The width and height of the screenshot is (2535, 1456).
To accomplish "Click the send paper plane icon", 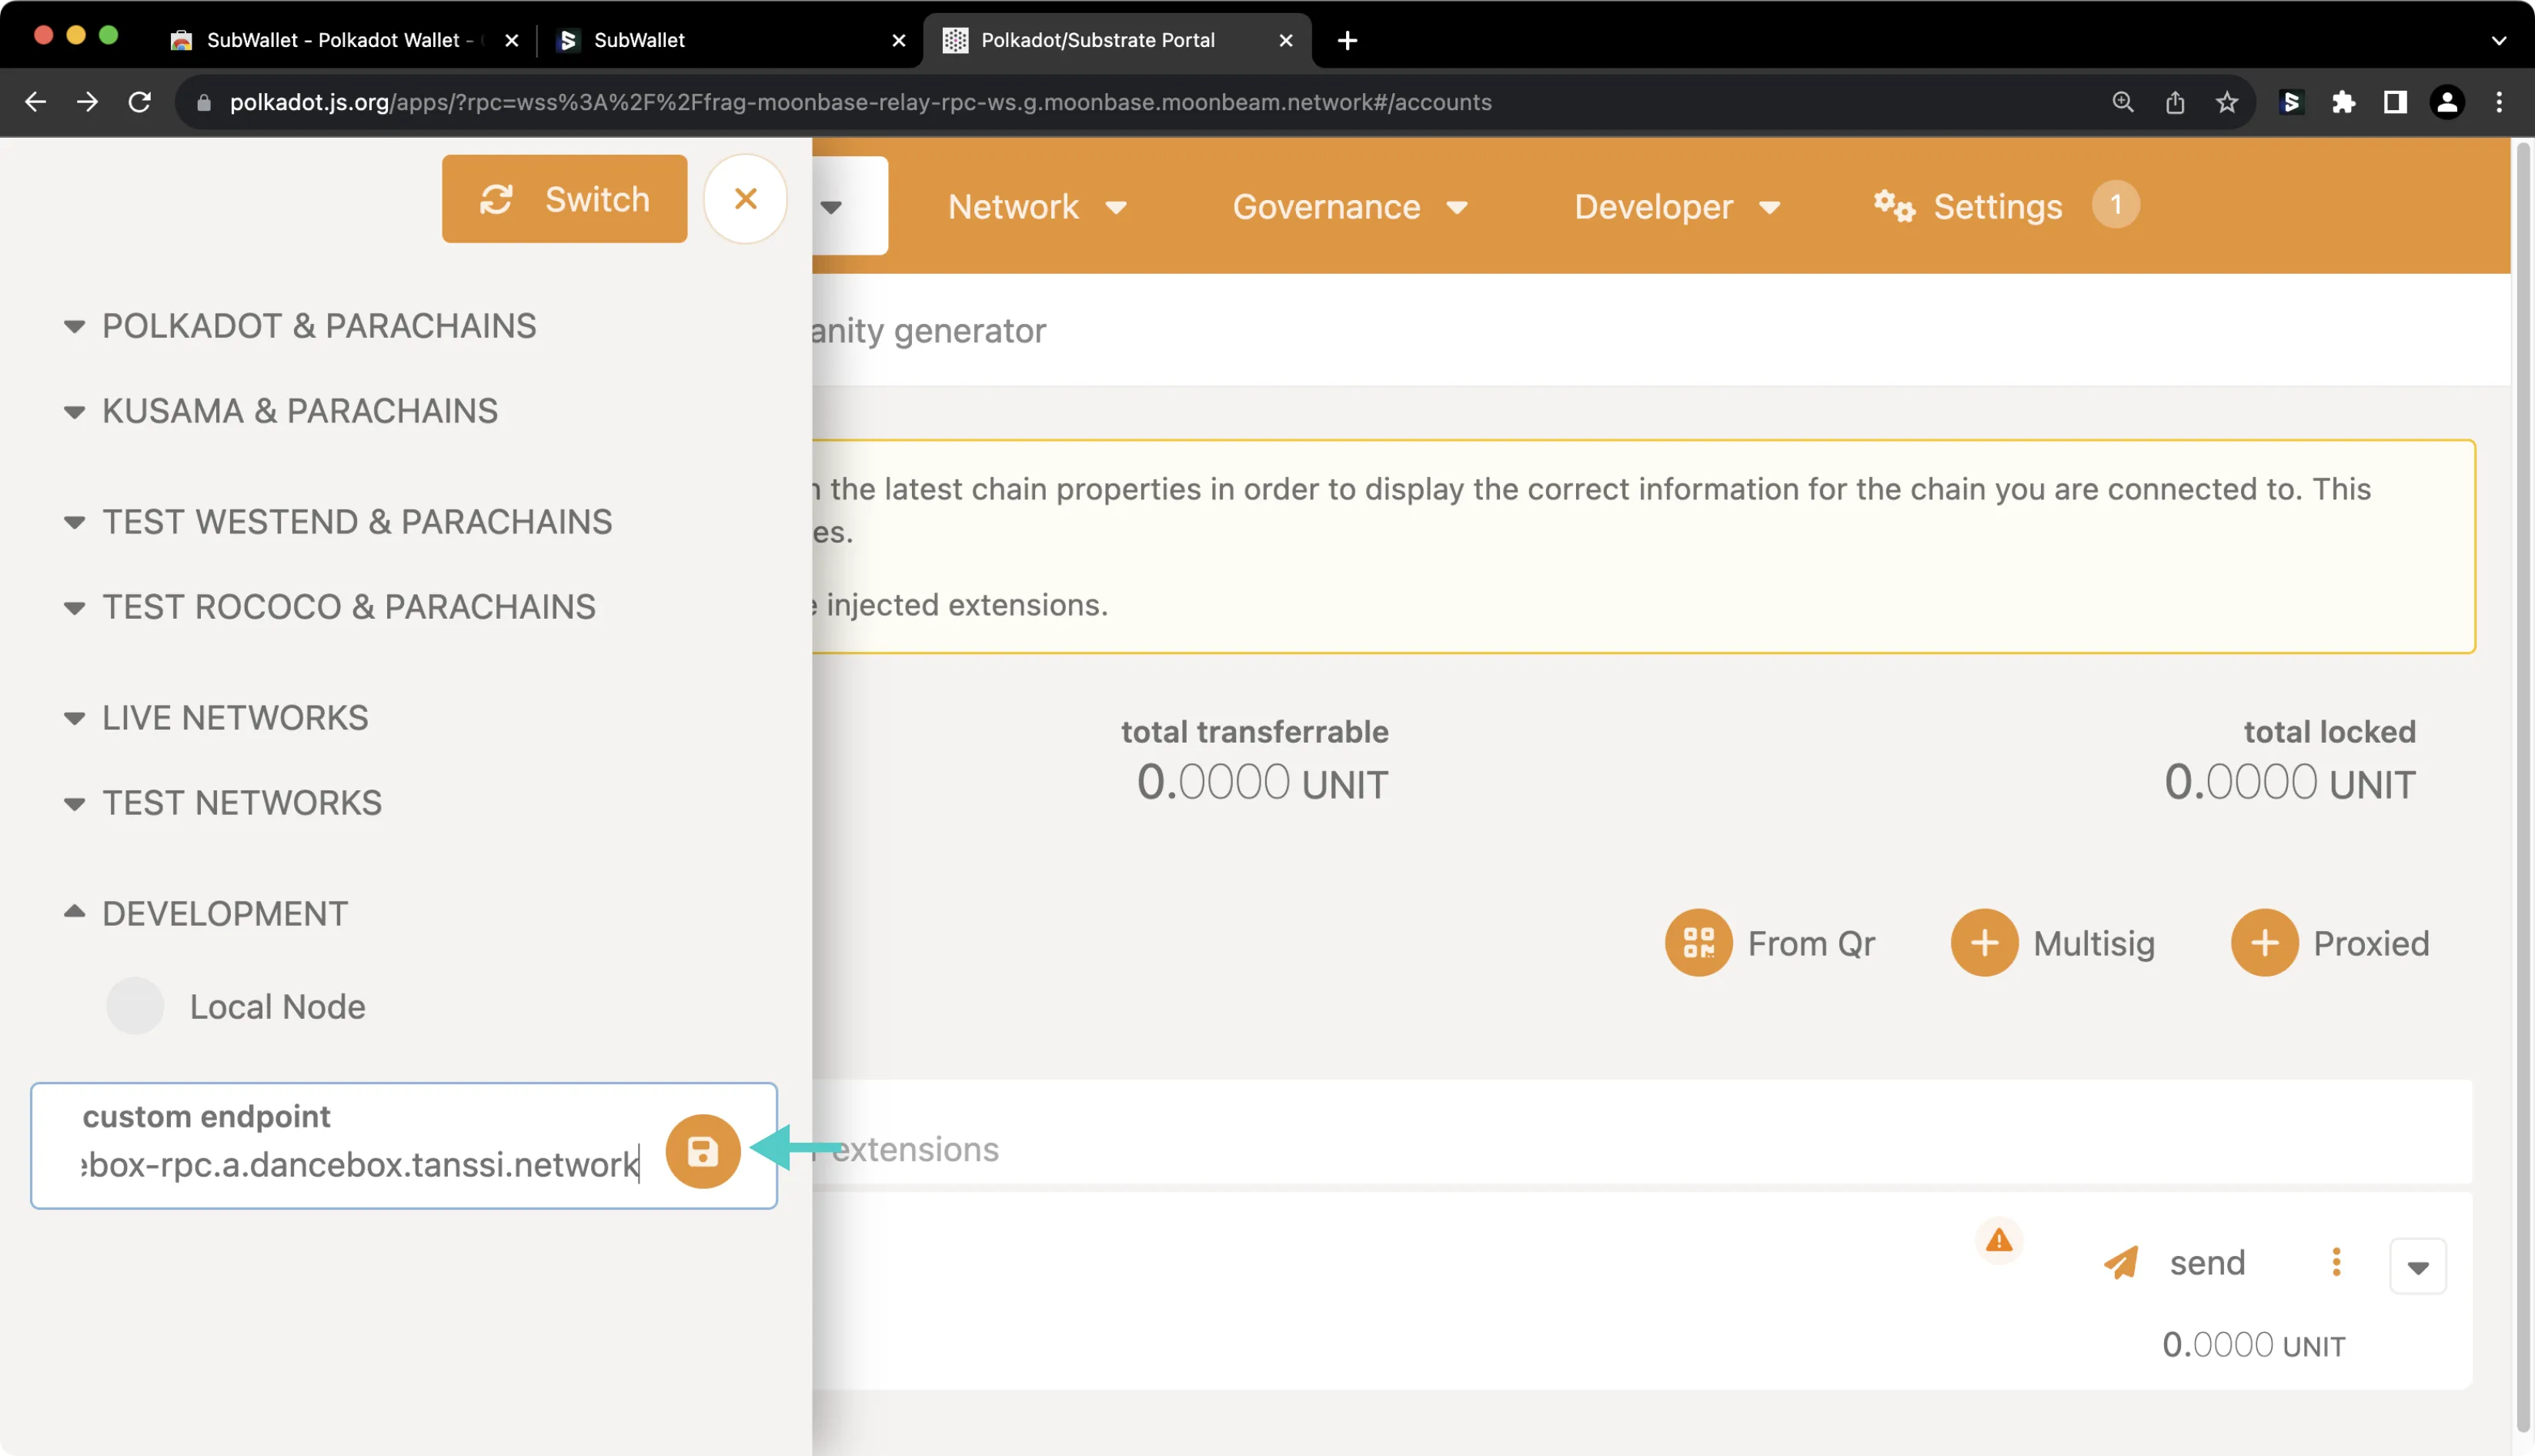I will tap(2120, 1263).
